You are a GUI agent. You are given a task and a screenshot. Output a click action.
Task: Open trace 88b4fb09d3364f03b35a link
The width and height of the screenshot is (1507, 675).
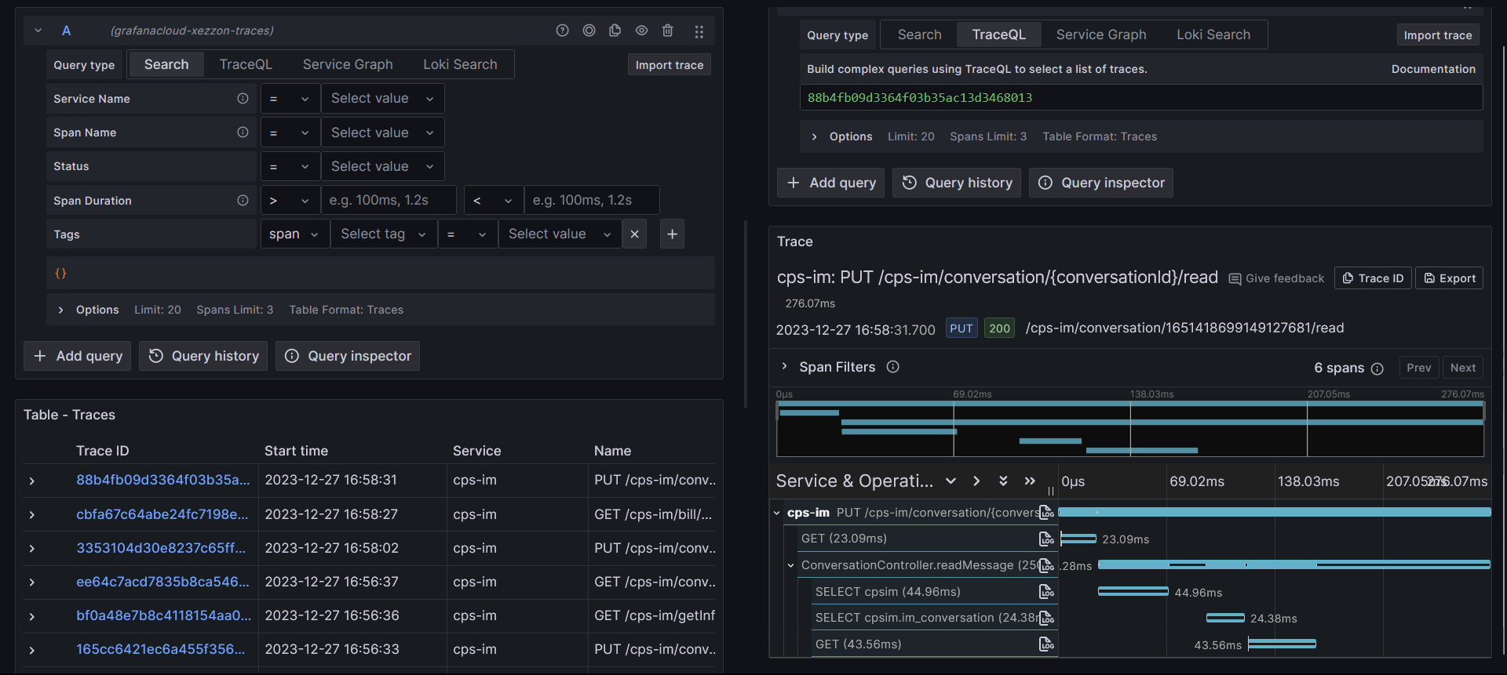point(162,480)
